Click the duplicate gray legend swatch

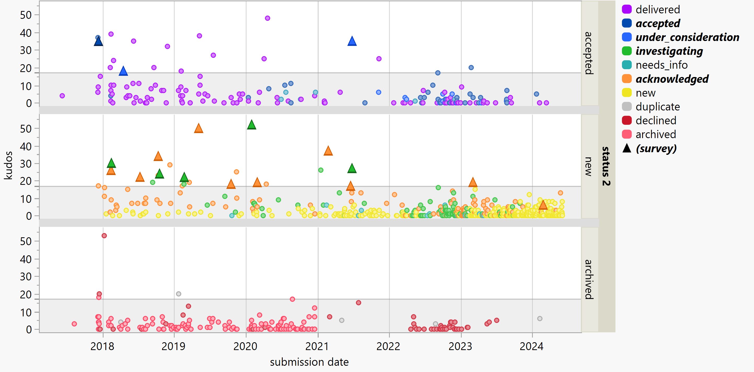coord(626,106)
